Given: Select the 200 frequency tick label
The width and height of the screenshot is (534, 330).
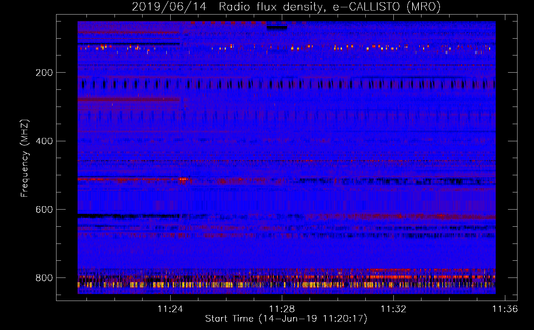Looking at the screenshot, I should 44,73.
